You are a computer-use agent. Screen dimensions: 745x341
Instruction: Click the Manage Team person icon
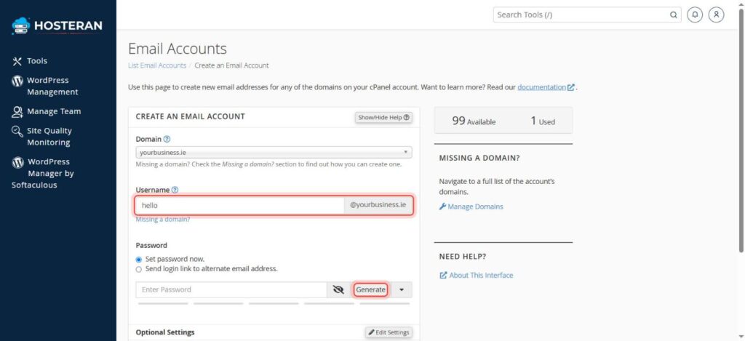[x=17, y=112]
